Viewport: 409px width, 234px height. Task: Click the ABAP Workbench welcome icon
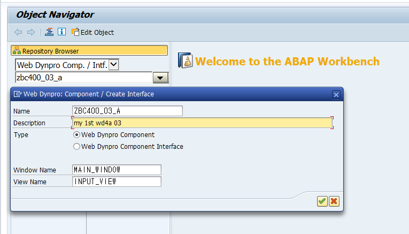[x=186, y=61]
